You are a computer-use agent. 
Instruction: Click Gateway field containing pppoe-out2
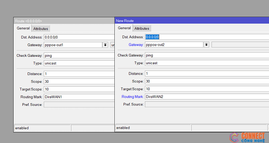point(174,45)
